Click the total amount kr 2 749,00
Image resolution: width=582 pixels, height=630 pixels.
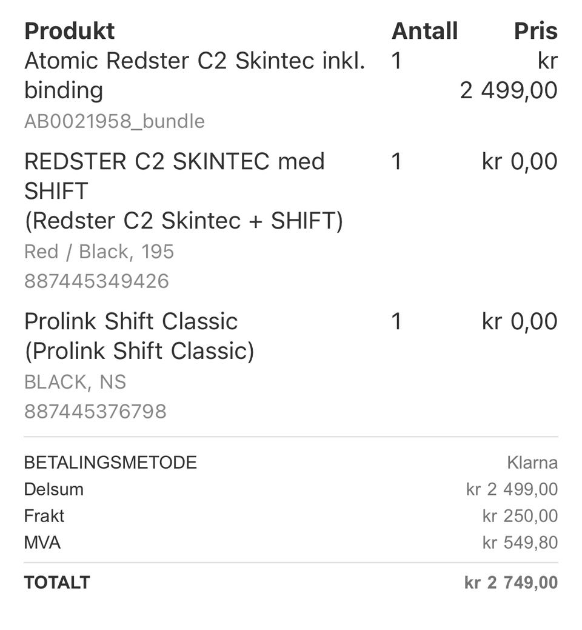point(510,583)
